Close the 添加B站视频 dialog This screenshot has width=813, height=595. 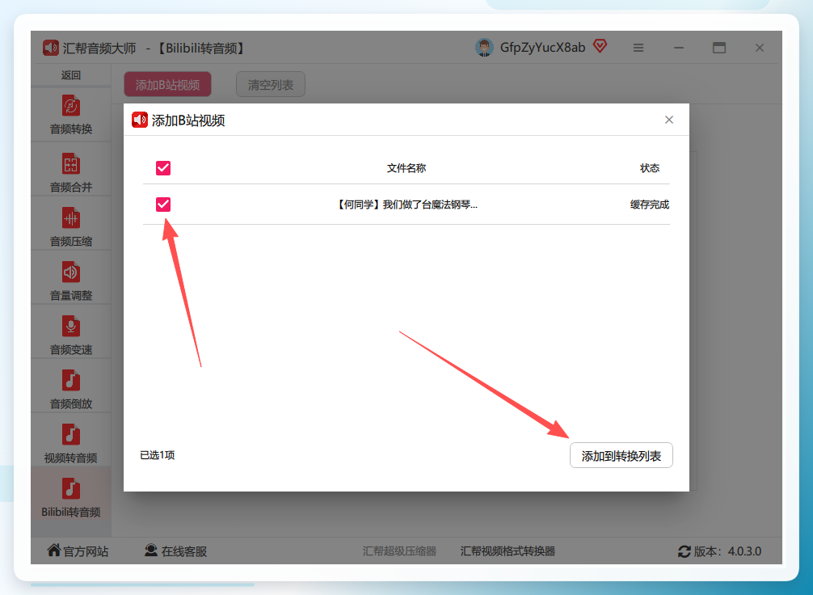[x=669, y=120]
